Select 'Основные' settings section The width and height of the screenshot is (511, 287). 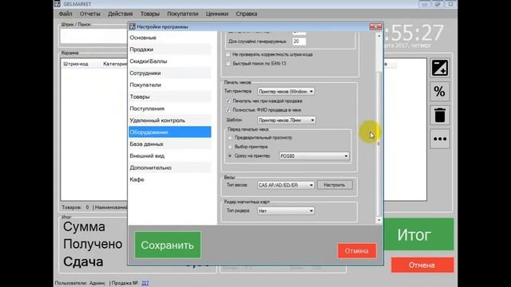click(x=170, y=37)
